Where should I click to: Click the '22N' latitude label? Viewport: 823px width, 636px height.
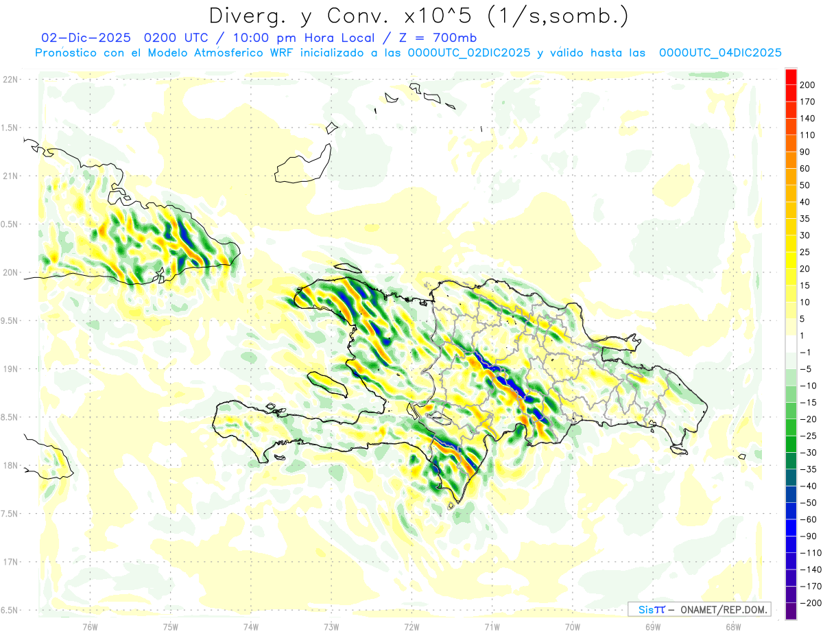(10, 80)
